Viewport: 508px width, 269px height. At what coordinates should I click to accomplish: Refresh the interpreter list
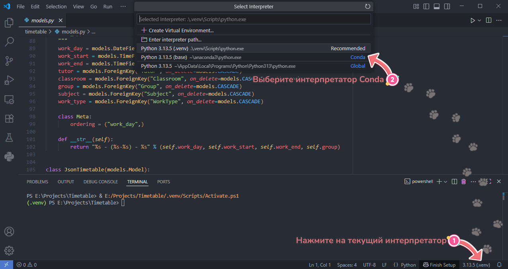367,6
